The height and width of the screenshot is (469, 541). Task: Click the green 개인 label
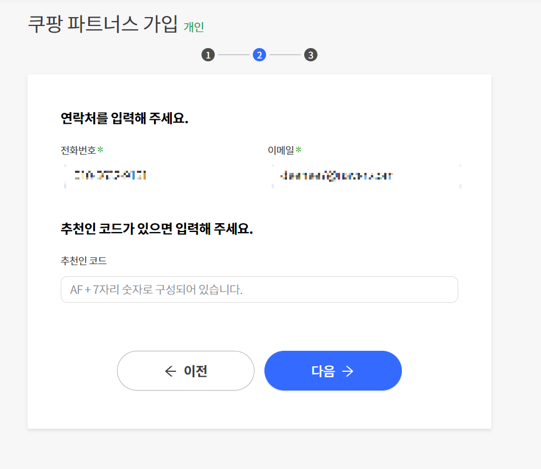tap(194, 27)
